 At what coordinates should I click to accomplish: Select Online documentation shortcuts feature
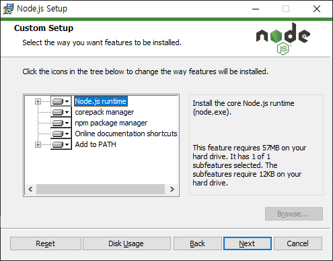(x=126, y=134)
